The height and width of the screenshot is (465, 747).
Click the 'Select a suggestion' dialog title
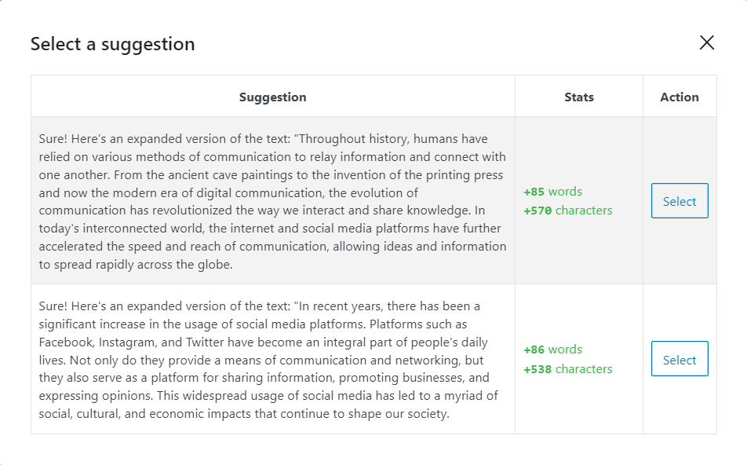point(112,44)
